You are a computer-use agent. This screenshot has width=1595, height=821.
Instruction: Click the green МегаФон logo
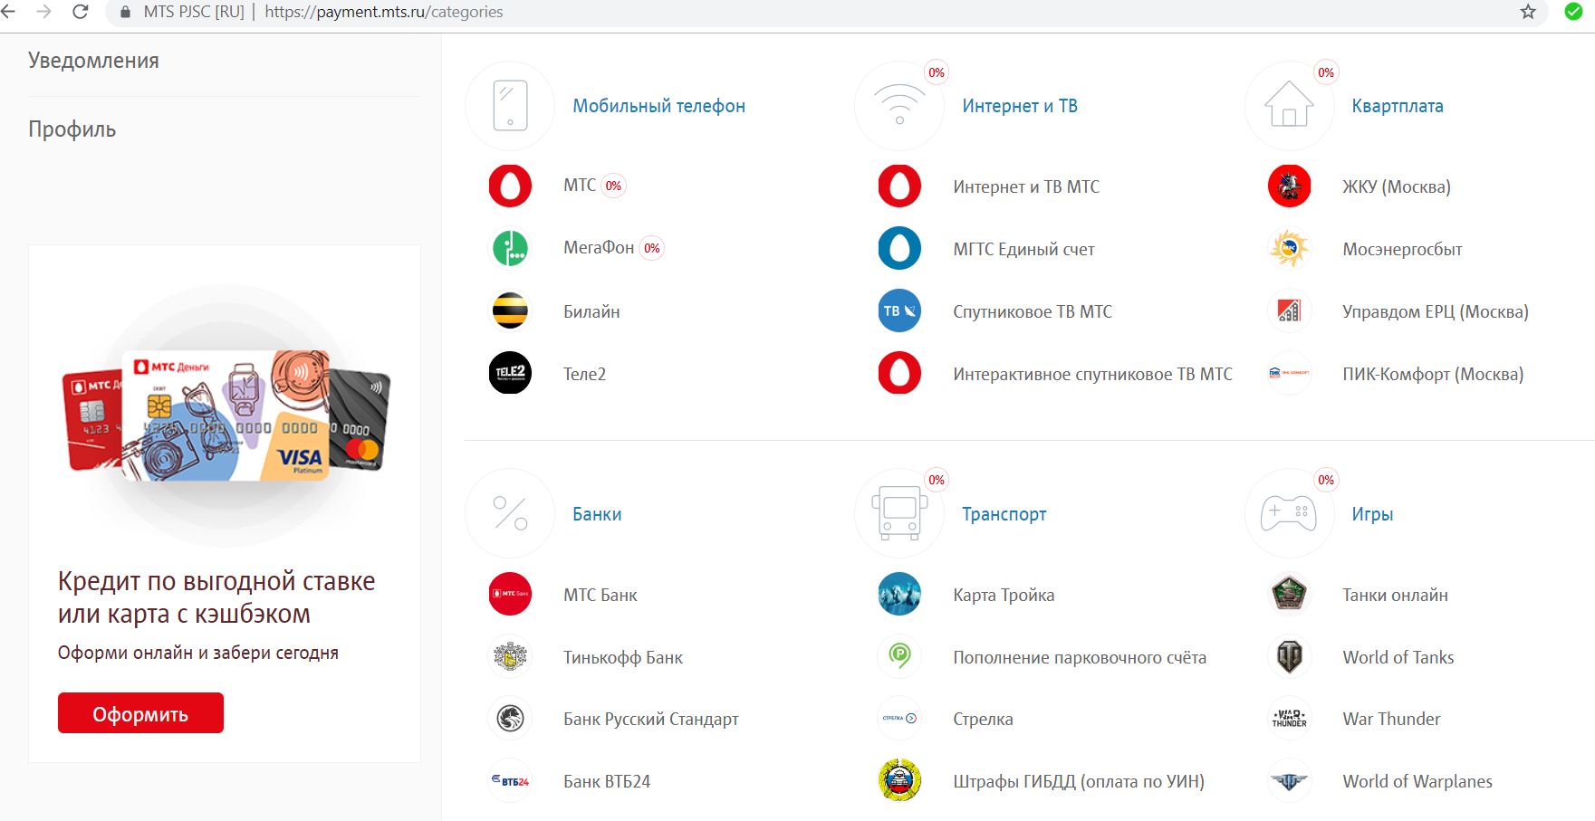tap(510, 248)
